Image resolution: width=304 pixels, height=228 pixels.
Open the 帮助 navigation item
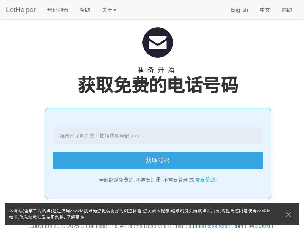[x=85, y=10]
